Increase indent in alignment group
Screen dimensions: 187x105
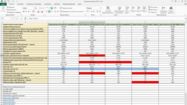pyautogui.click(x=58, y=12)
